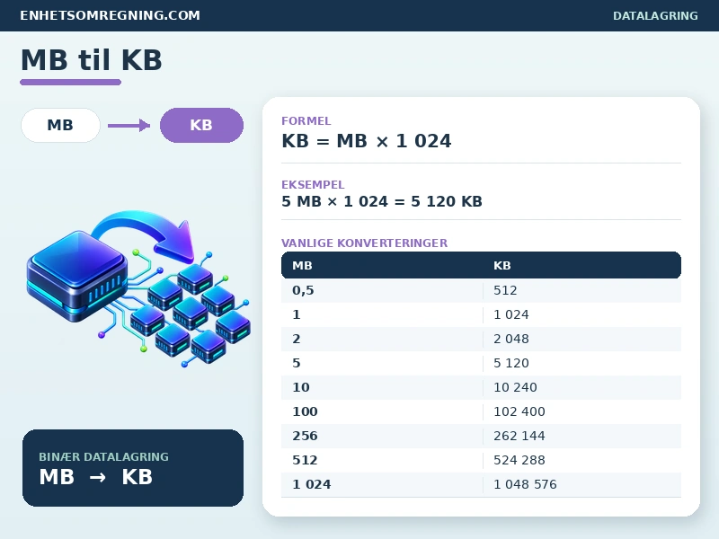The width and height of the screenshot is (719, 539).
Task: Select the 262 144 KB value cell
Action: [582, 437]
